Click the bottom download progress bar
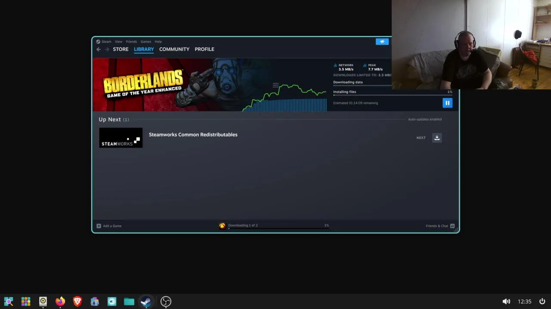 pos(279,229)
